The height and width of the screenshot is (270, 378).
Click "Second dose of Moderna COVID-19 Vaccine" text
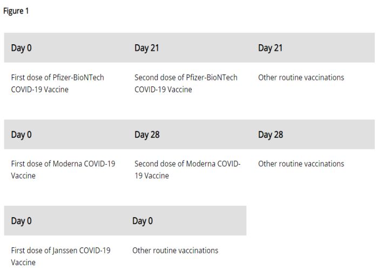coord(187,170)
